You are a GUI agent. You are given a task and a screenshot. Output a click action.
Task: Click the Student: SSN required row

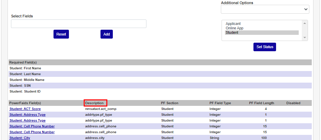pyautogui.click(x=160, y=86)
